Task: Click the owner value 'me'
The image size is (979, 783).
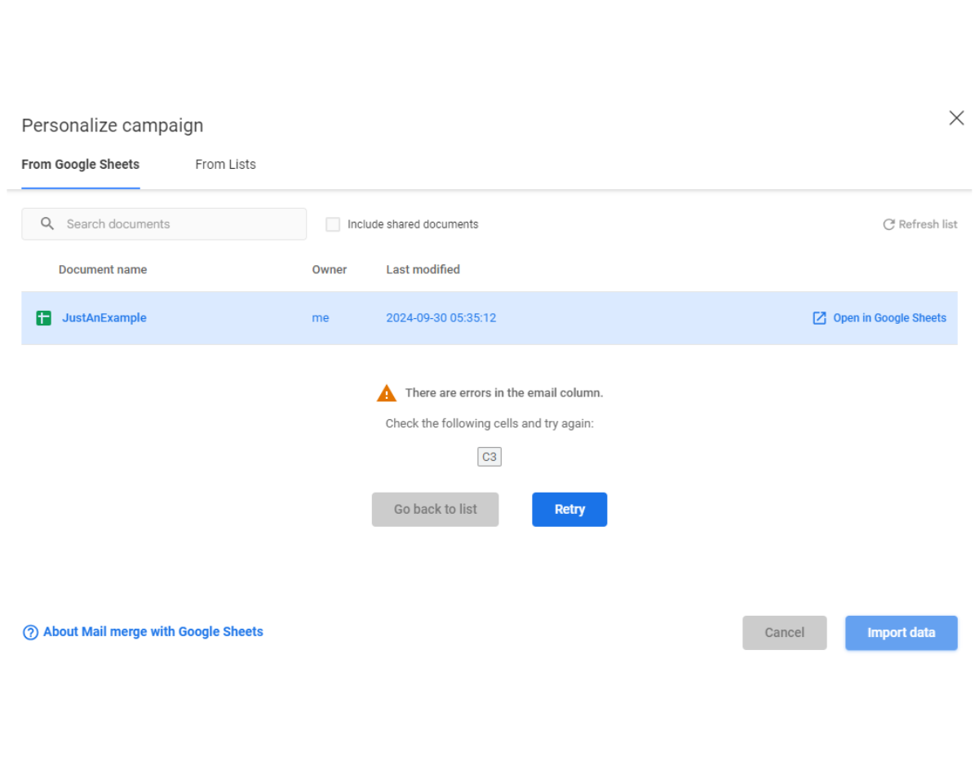Action: point(321,318)
